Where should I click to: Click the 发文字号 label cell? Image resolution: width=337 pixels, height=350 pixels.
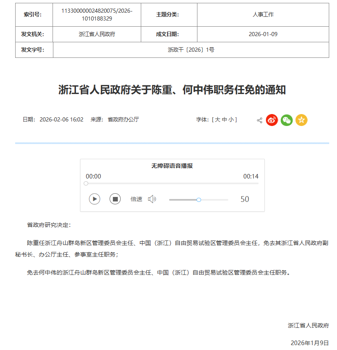[34, 50]
